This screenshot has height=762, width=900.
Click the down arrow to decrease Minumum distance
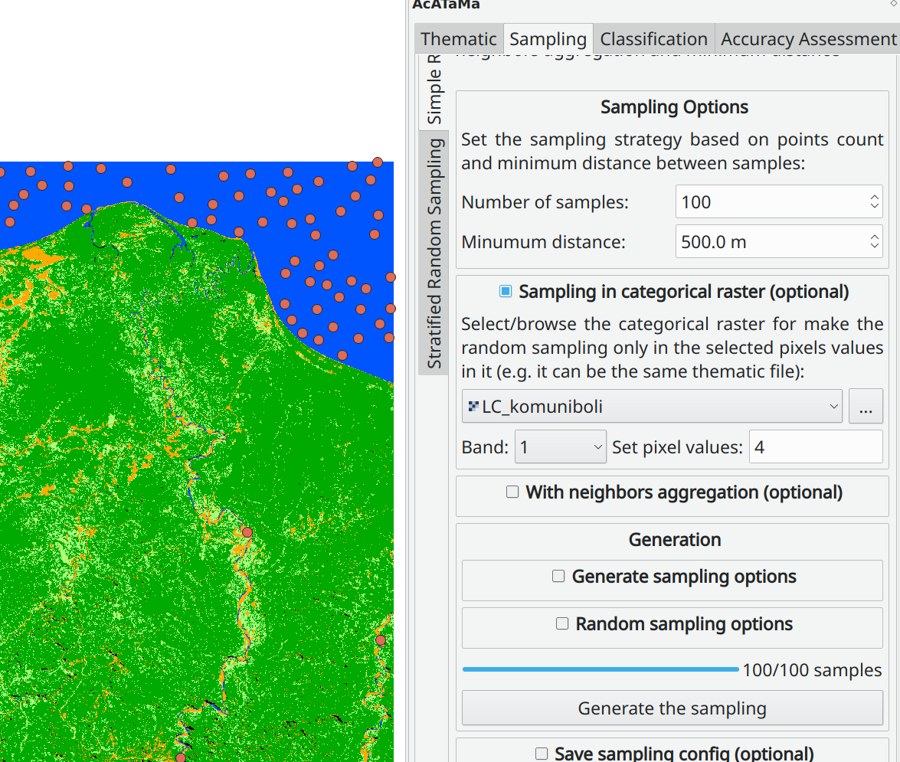(x=874, y=247)
